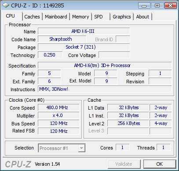The image size is (179, 171).
Task: Click the L1 Inst. size 32 KBytes
Action: coord(128,116)
